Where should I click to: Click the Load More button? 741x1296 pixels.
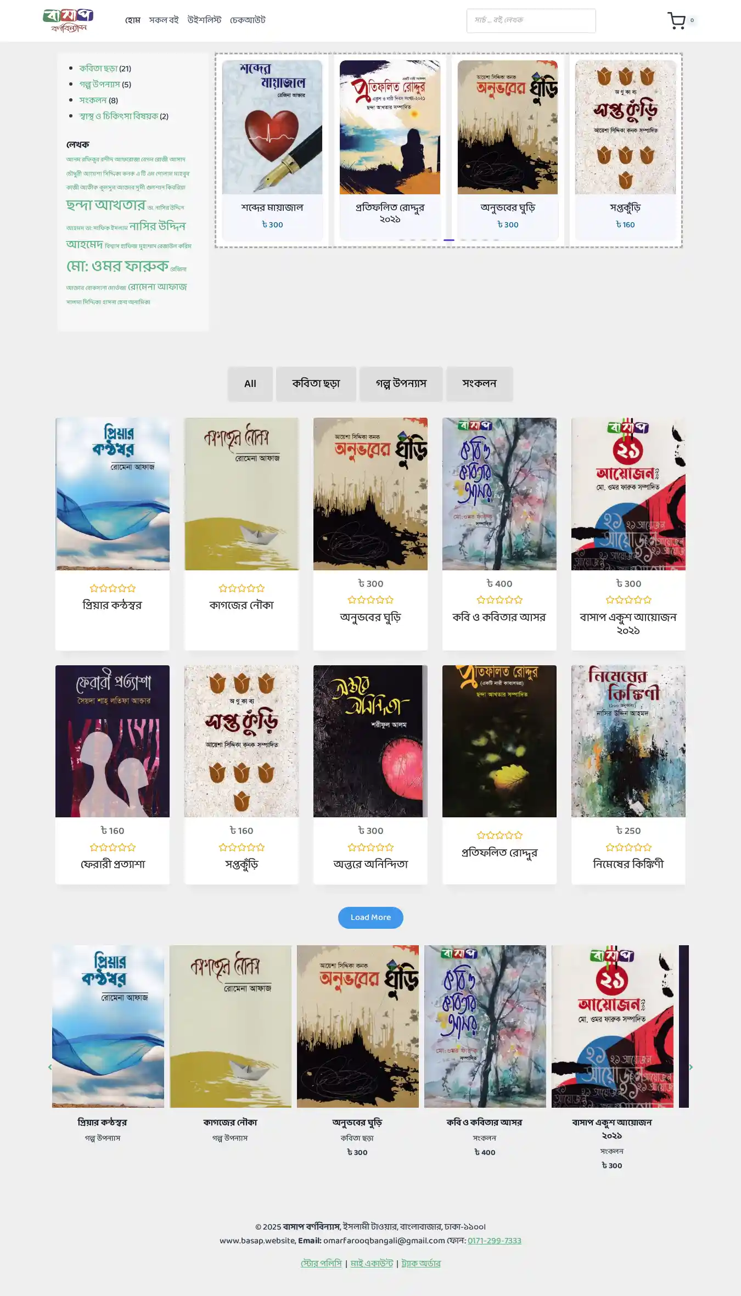click(x=370, y=917)
